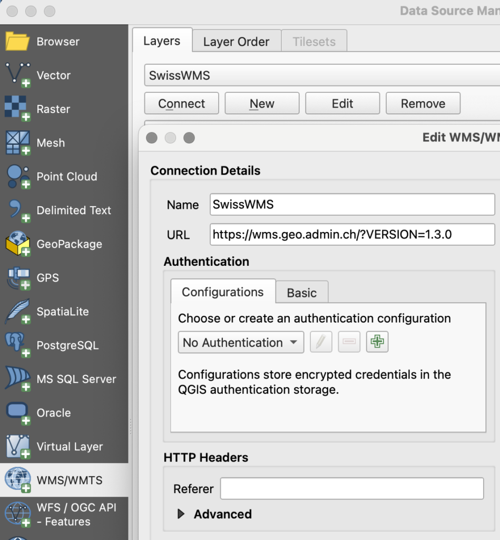Viewport: 500px width, 540px height.
Task: Click into the Referer input field
Action: point(351,489)
